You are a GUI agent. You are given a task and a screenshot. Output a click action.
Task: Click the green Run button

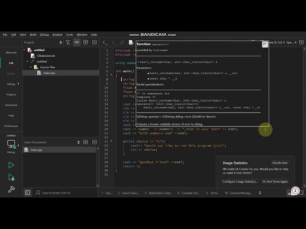pyautogui.click(x=11, y=165)
